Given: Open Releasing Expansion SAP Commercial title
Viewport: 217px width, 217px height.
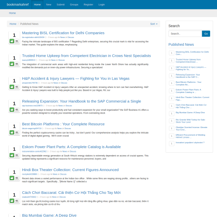Looking at the screenshot, I should (x=81, y=101).
